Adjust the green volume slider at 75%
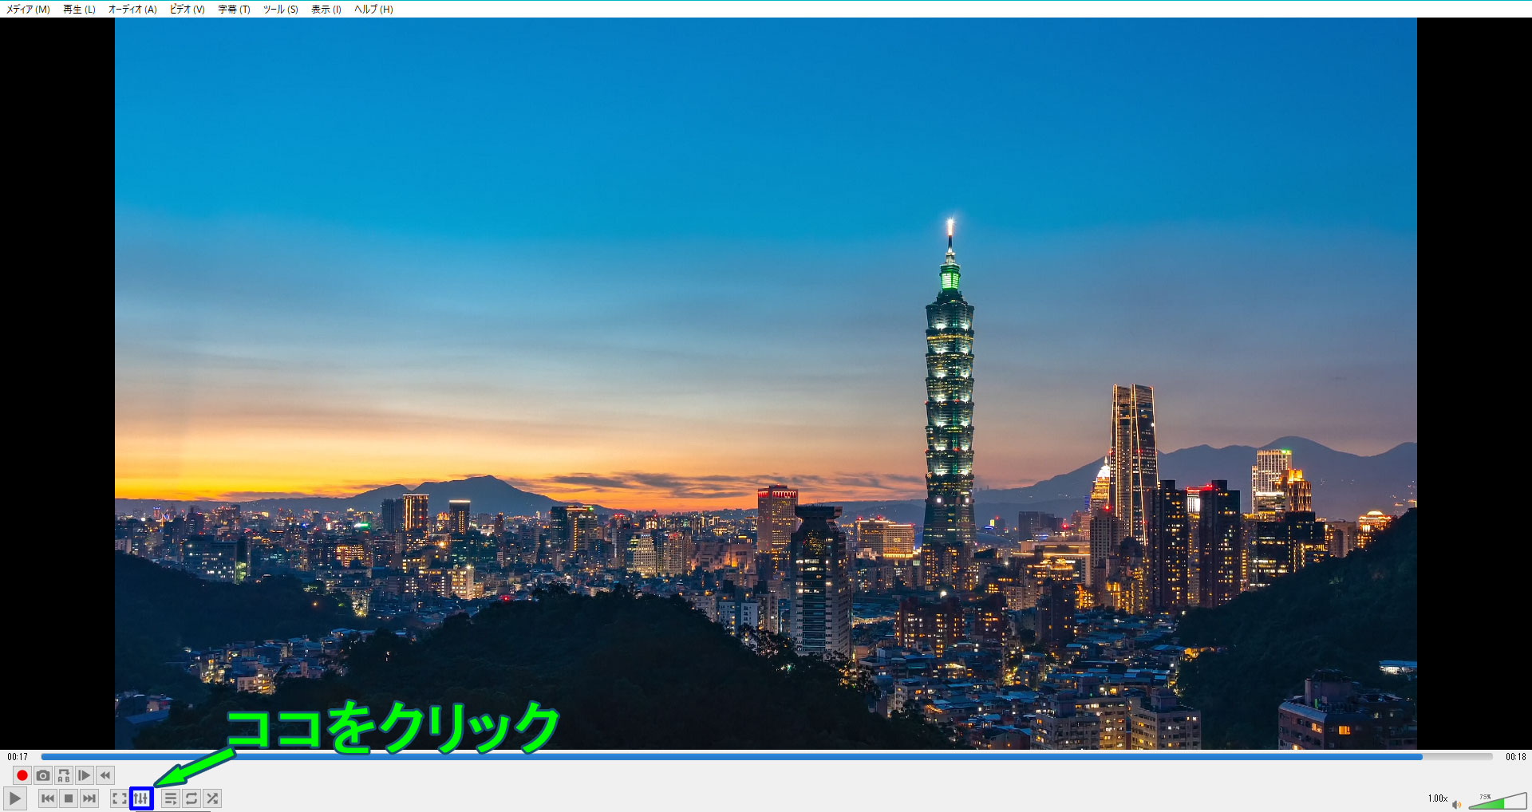This screenshot has width=1532, height=812. click(1498, 801)
